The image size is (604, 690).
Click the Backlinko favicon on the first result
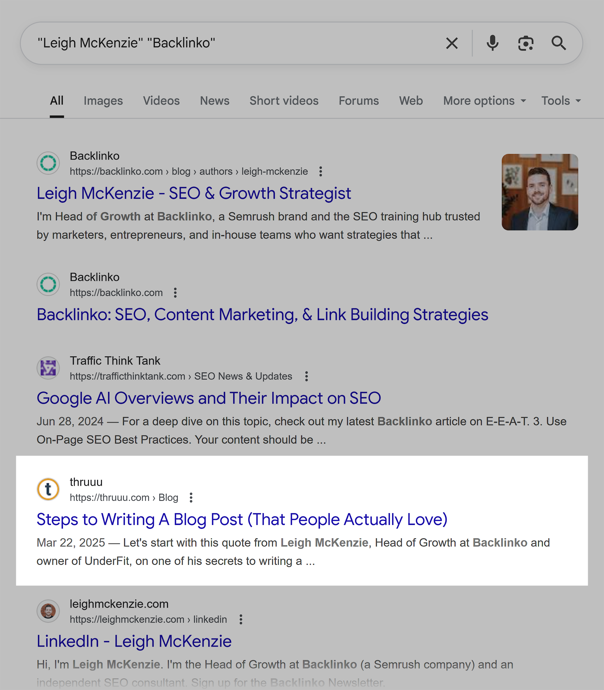click(48, 163)
